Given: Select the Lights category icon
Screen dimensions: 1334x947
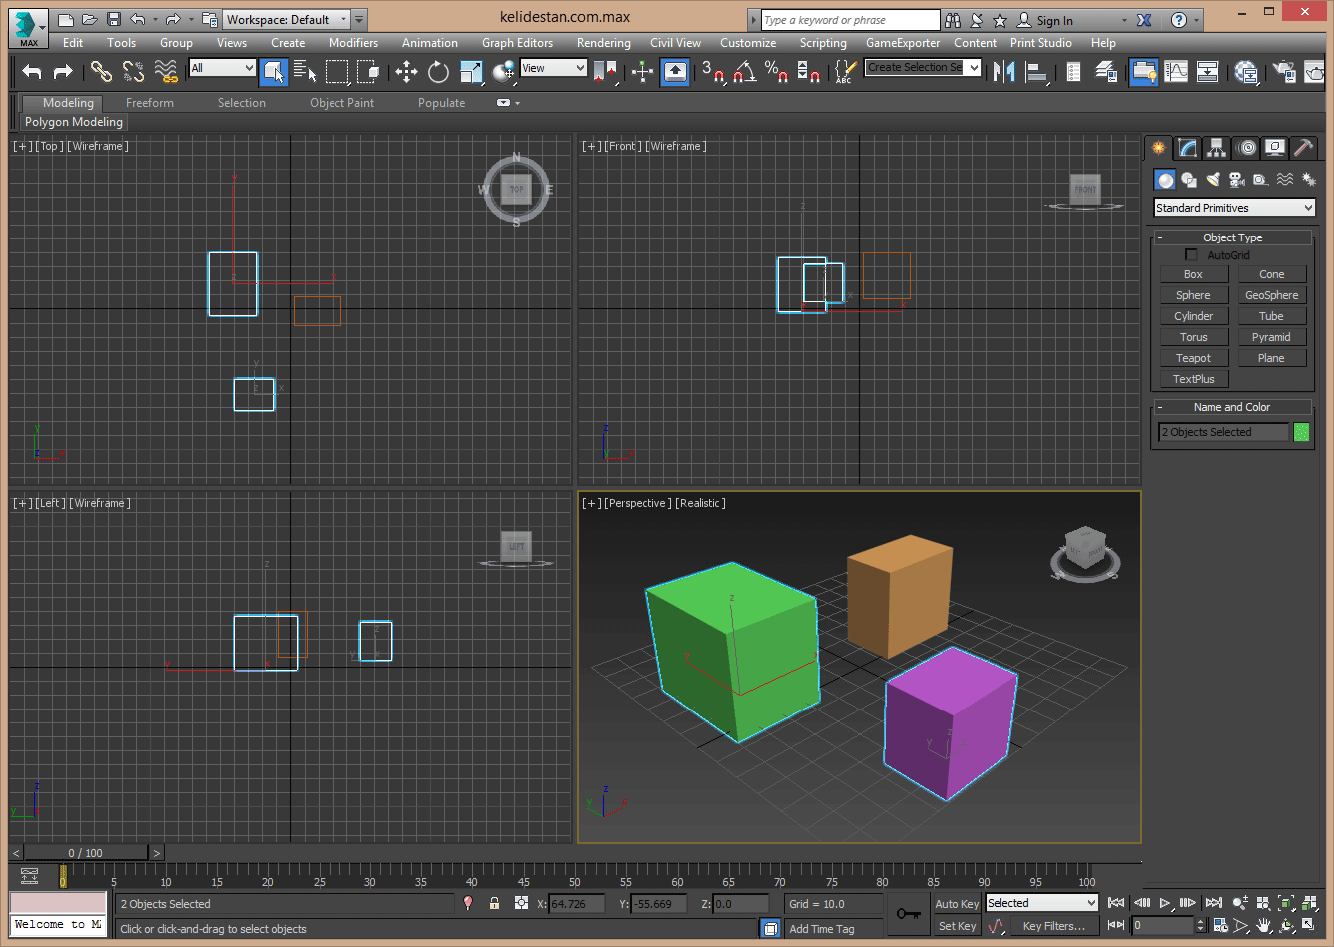Looking at the screenshot, I should point(1213,180).
